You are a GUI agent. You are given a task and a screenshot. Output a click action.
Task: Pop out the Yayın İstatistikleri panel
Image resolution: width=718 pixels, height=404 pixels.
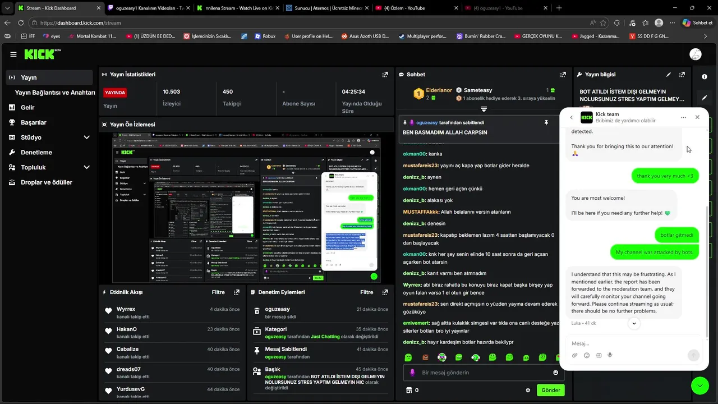[385, 74]
